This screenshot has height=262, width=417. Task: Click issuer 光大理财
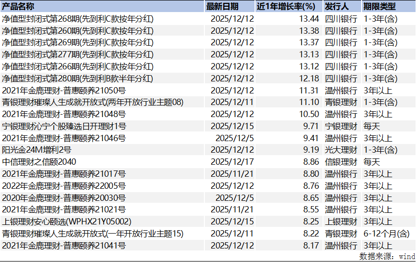point(341,150)
